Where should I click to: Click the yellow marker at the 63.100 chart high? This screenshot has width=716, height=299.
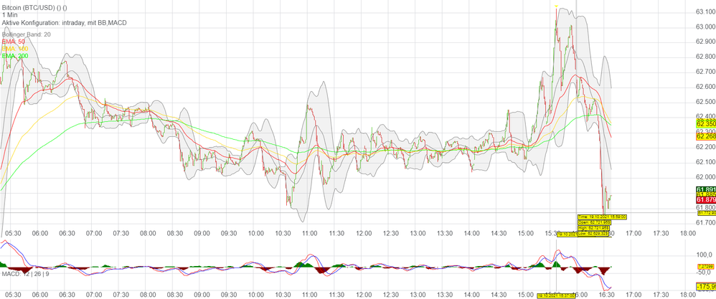point(556,6)
